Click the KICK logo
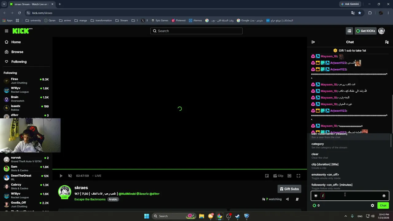Viewport: 393px width, 221px height. 22,31
